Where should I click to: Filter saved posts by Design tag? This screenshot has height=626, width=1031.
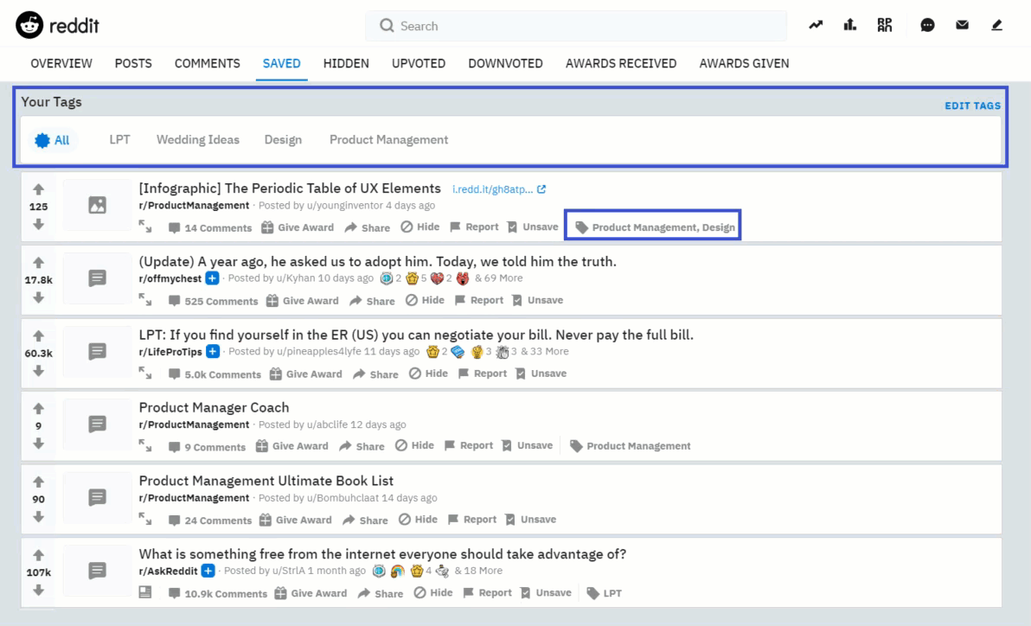[283, 139]
